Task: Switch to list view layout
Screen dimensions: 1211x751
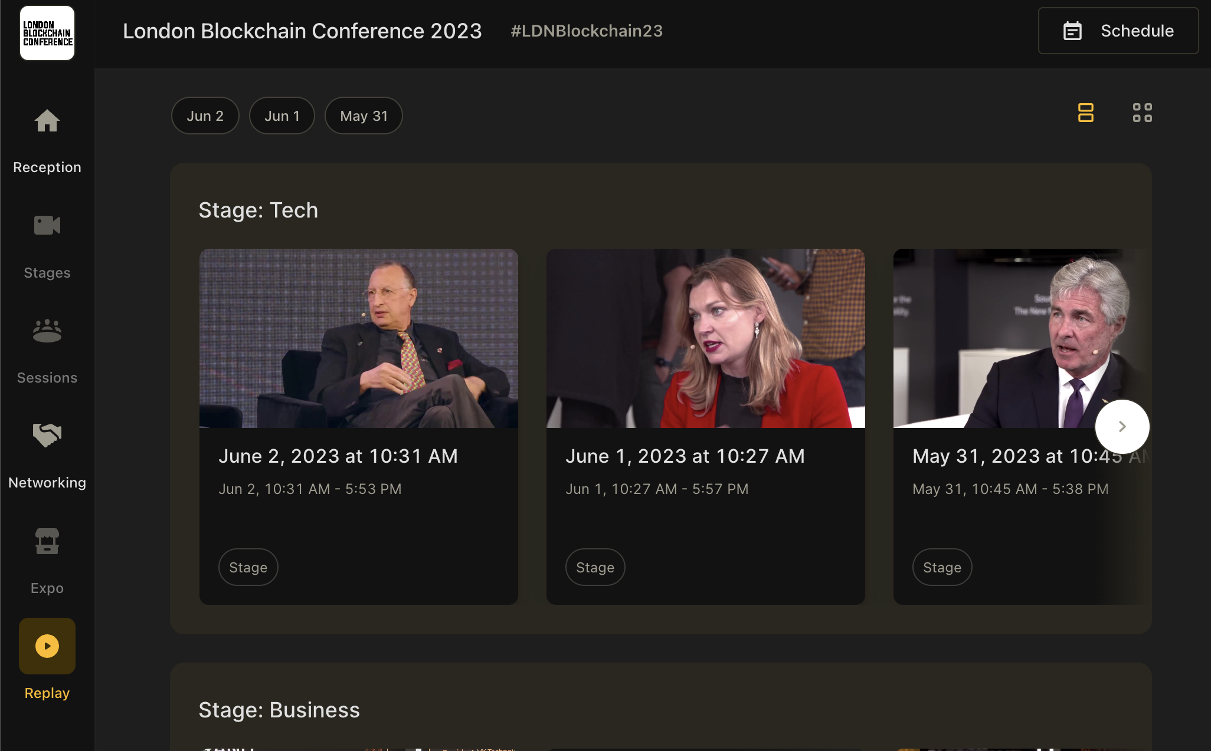Action: pyautogui.click(x=1086, y=113)
